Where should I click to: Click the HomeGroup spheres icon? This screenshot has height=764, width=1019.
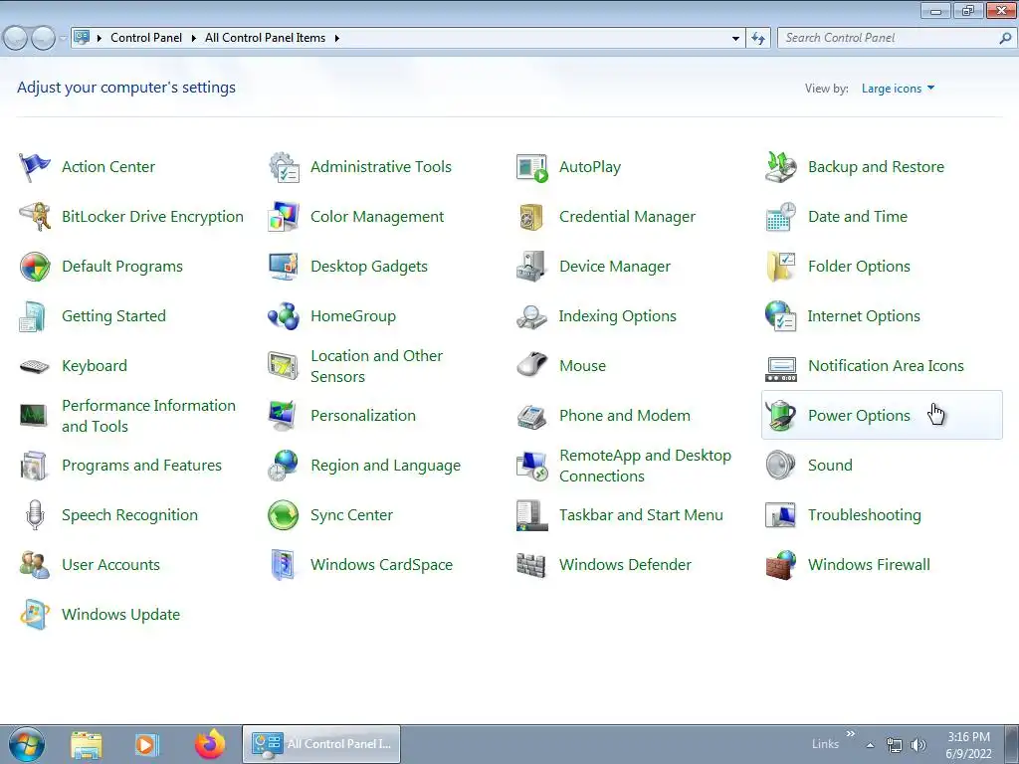click(x=284, y=316)
